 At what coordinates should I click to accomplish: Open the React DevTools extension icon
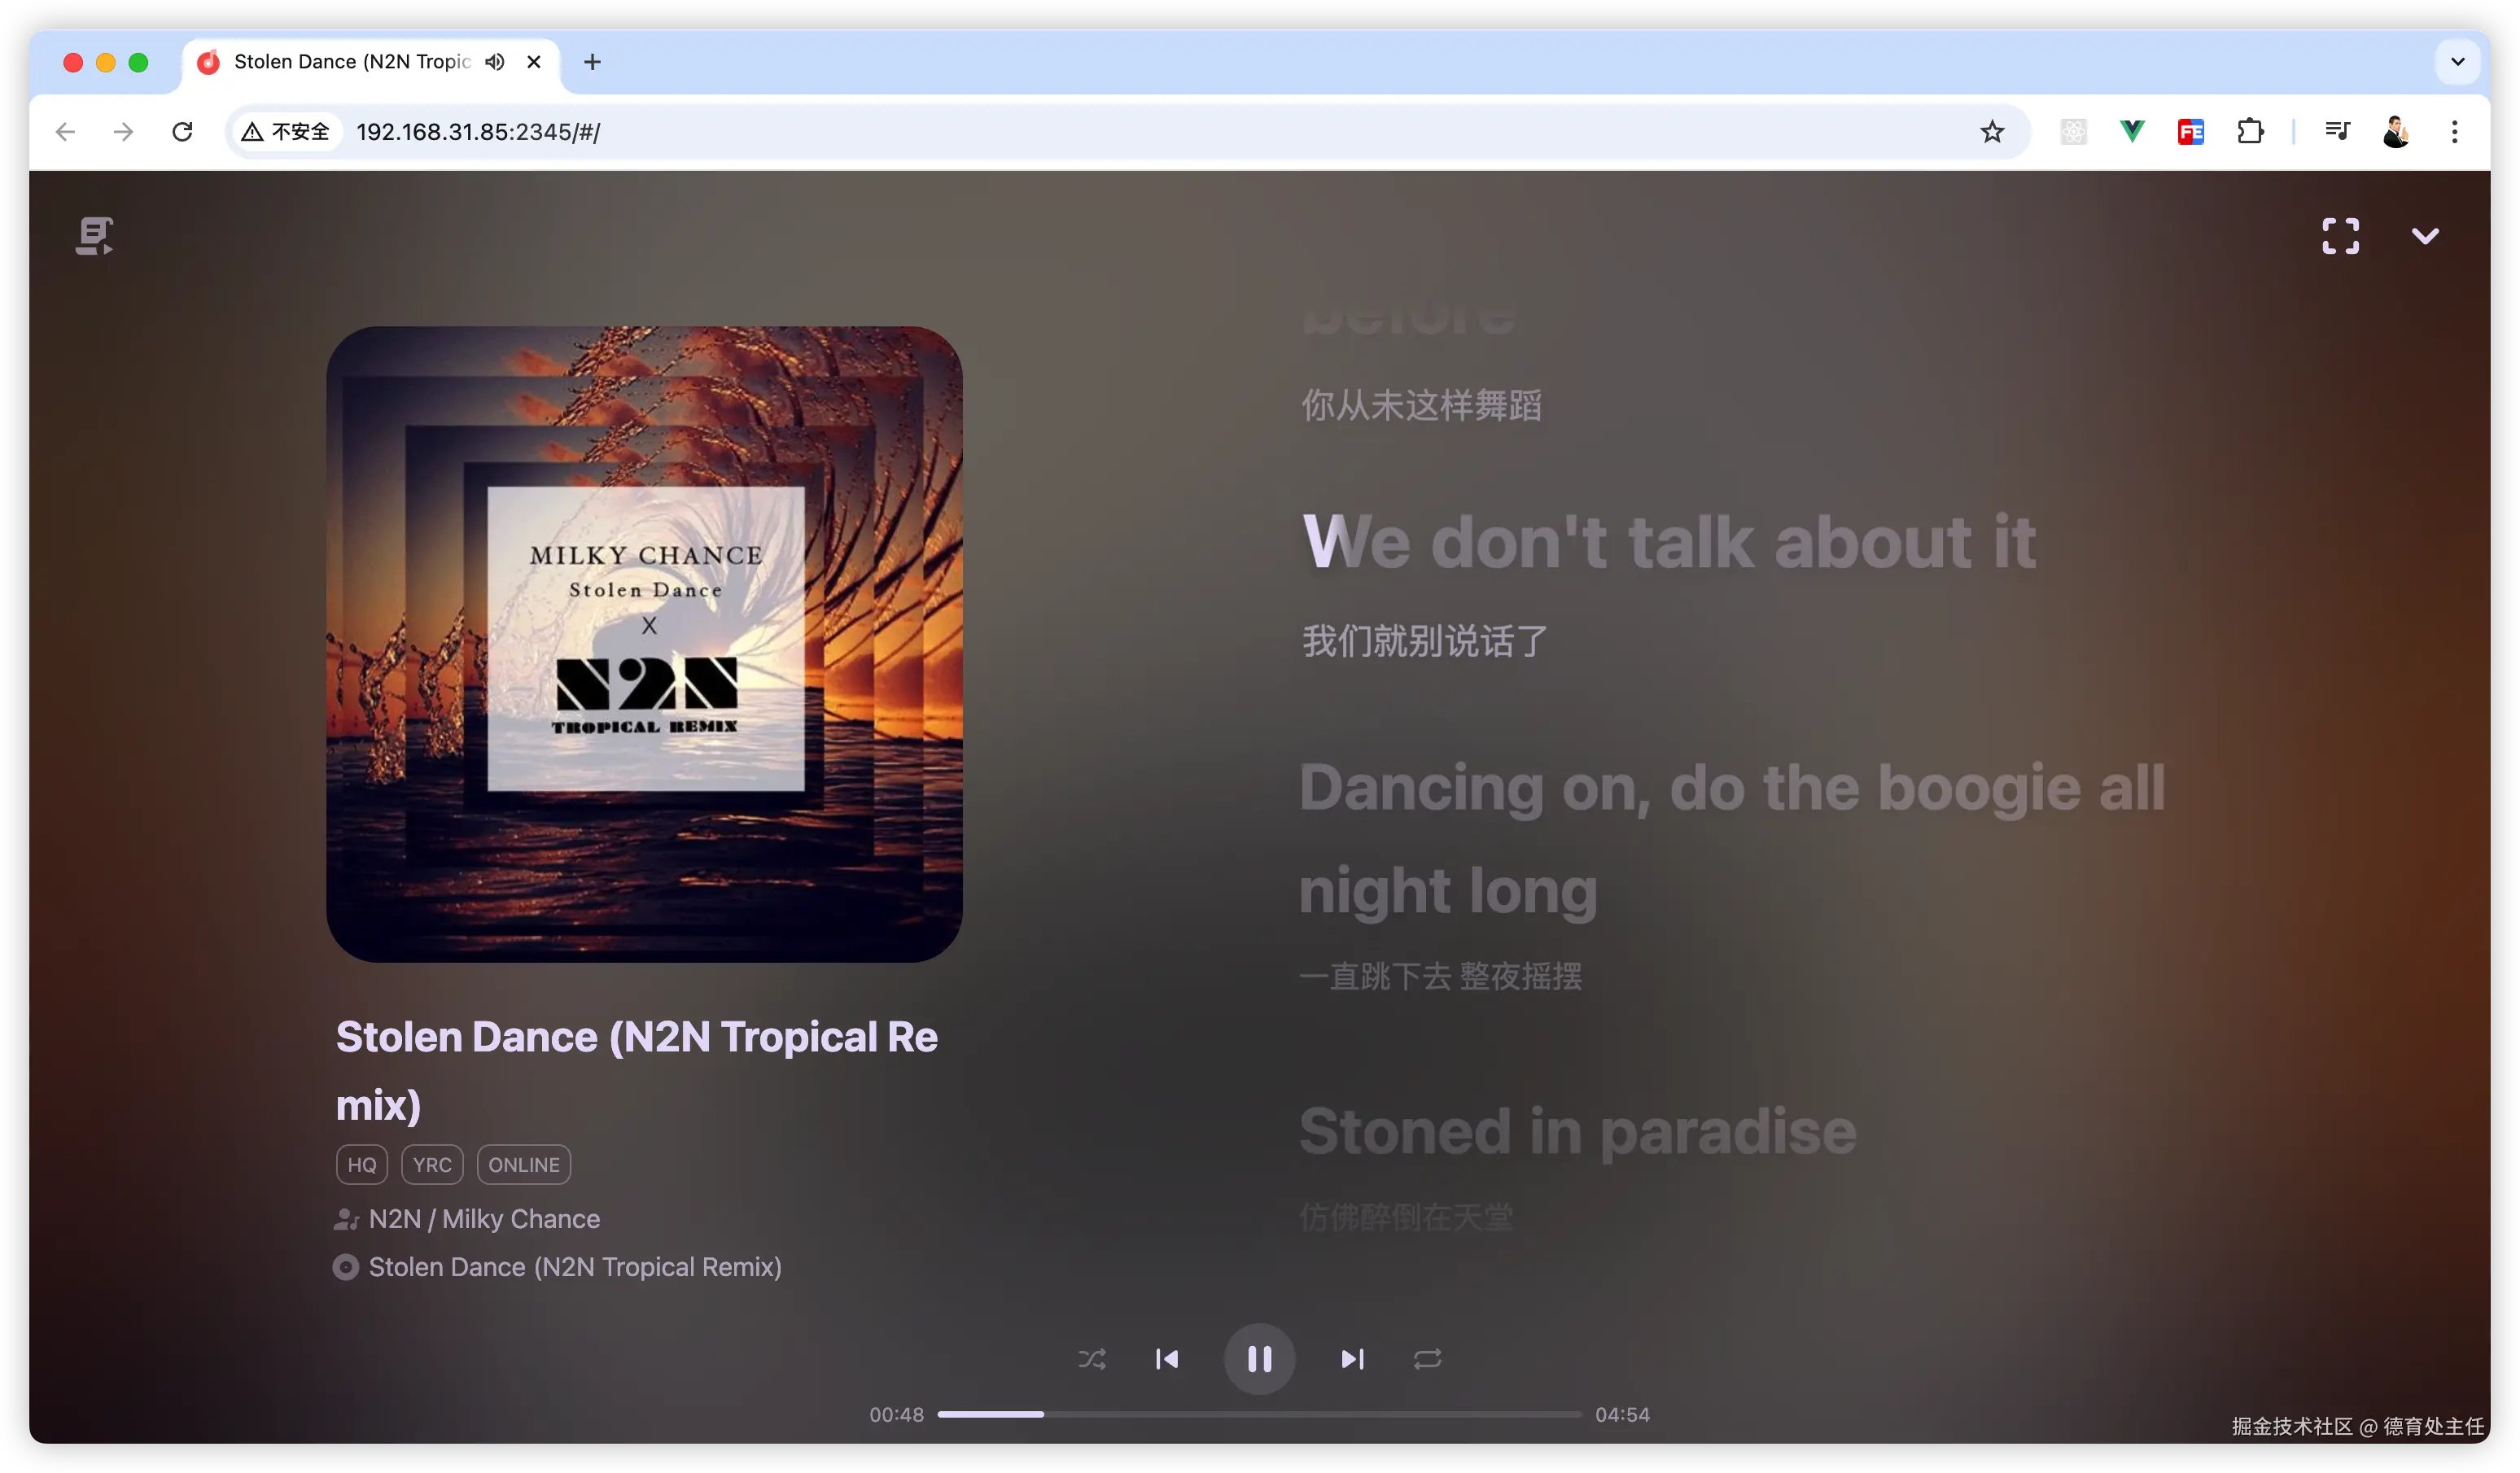click(x=2073, y=131)
